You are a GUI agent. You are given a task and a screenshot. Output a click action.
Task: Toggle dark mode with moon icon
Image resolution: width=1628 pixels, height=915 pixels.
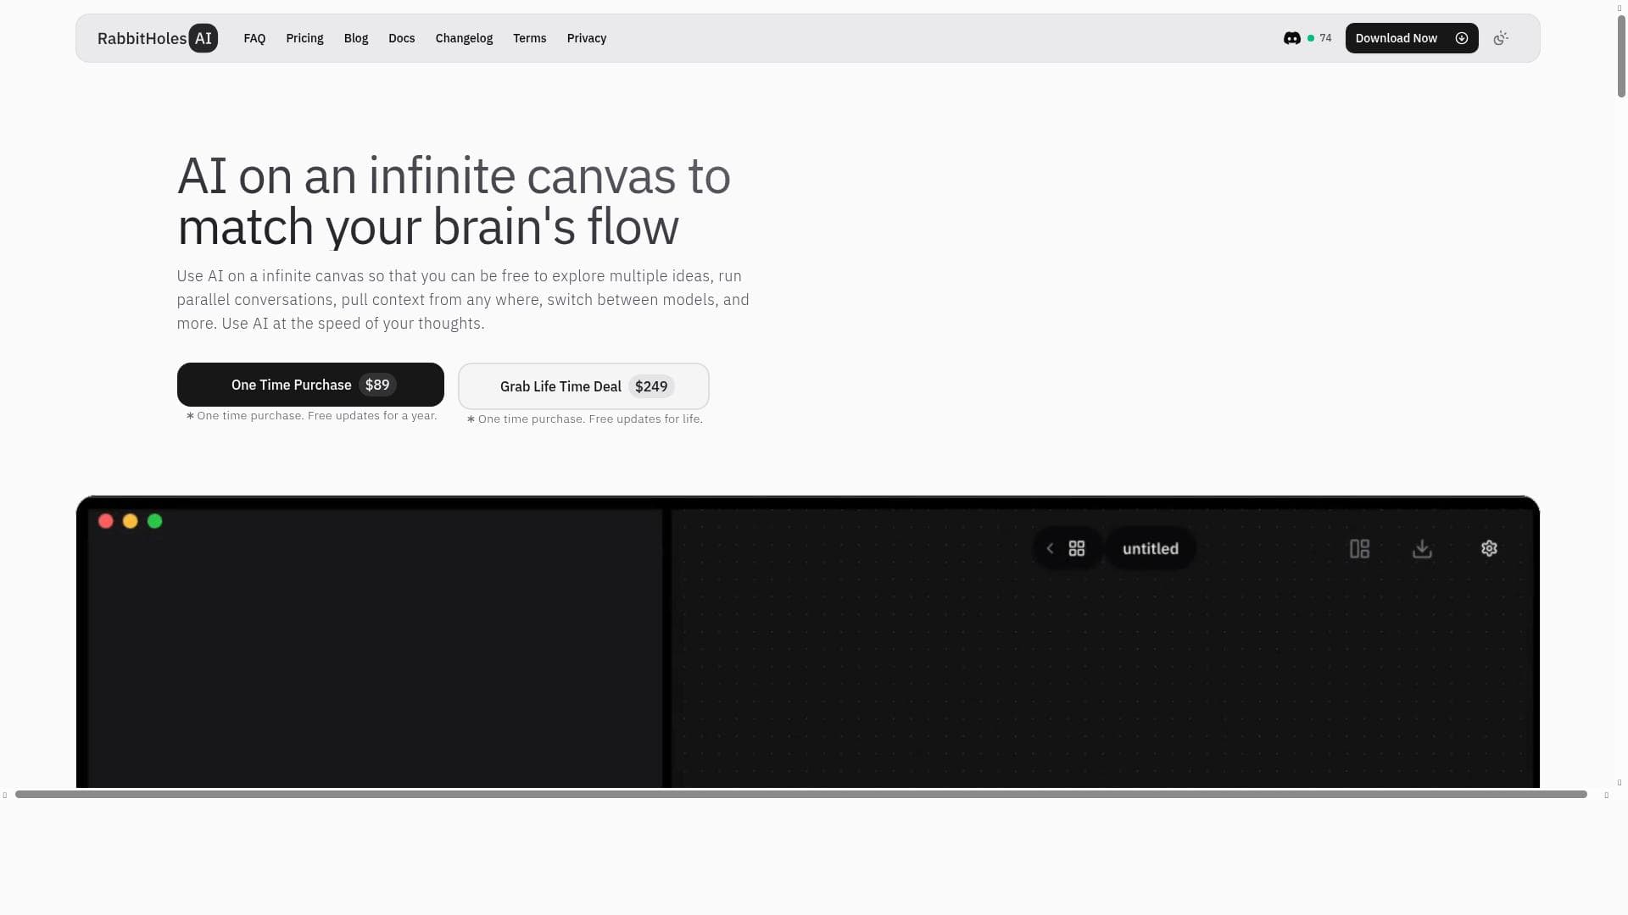click(x=1501, y=38)
